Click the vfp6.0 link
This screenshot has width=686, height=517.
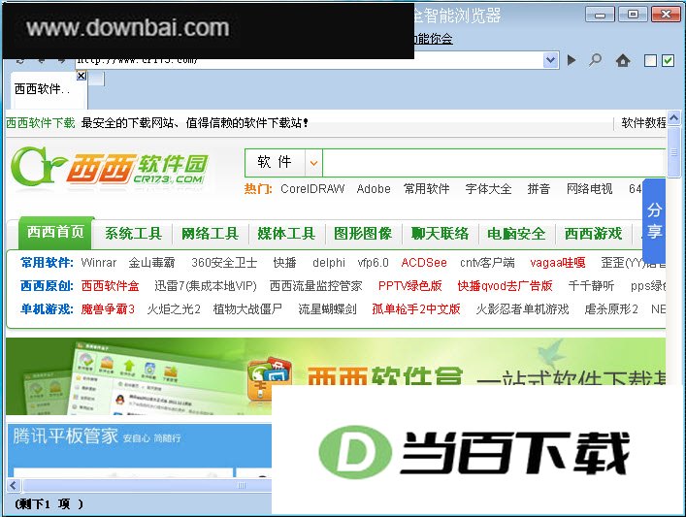pos(374,263)
